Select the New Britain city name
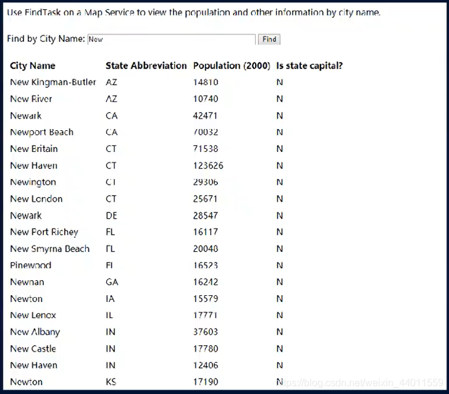 34,149
